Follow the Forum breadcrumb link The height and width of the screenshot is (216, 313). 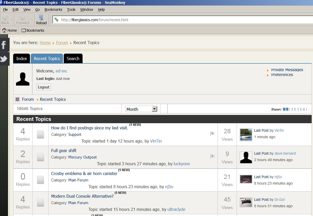[x=62, y=43]
